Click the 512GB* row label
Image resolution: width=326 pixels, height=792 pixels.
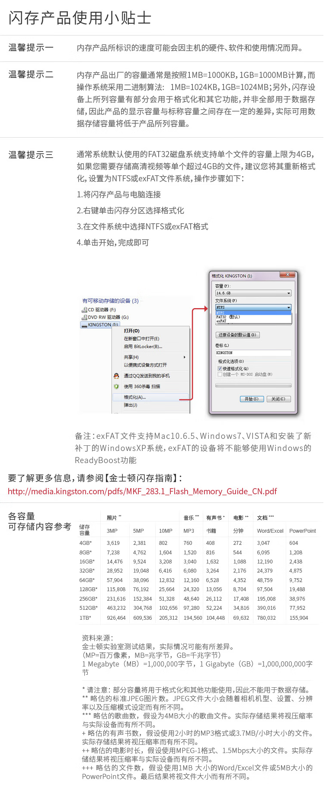point(88,608)
